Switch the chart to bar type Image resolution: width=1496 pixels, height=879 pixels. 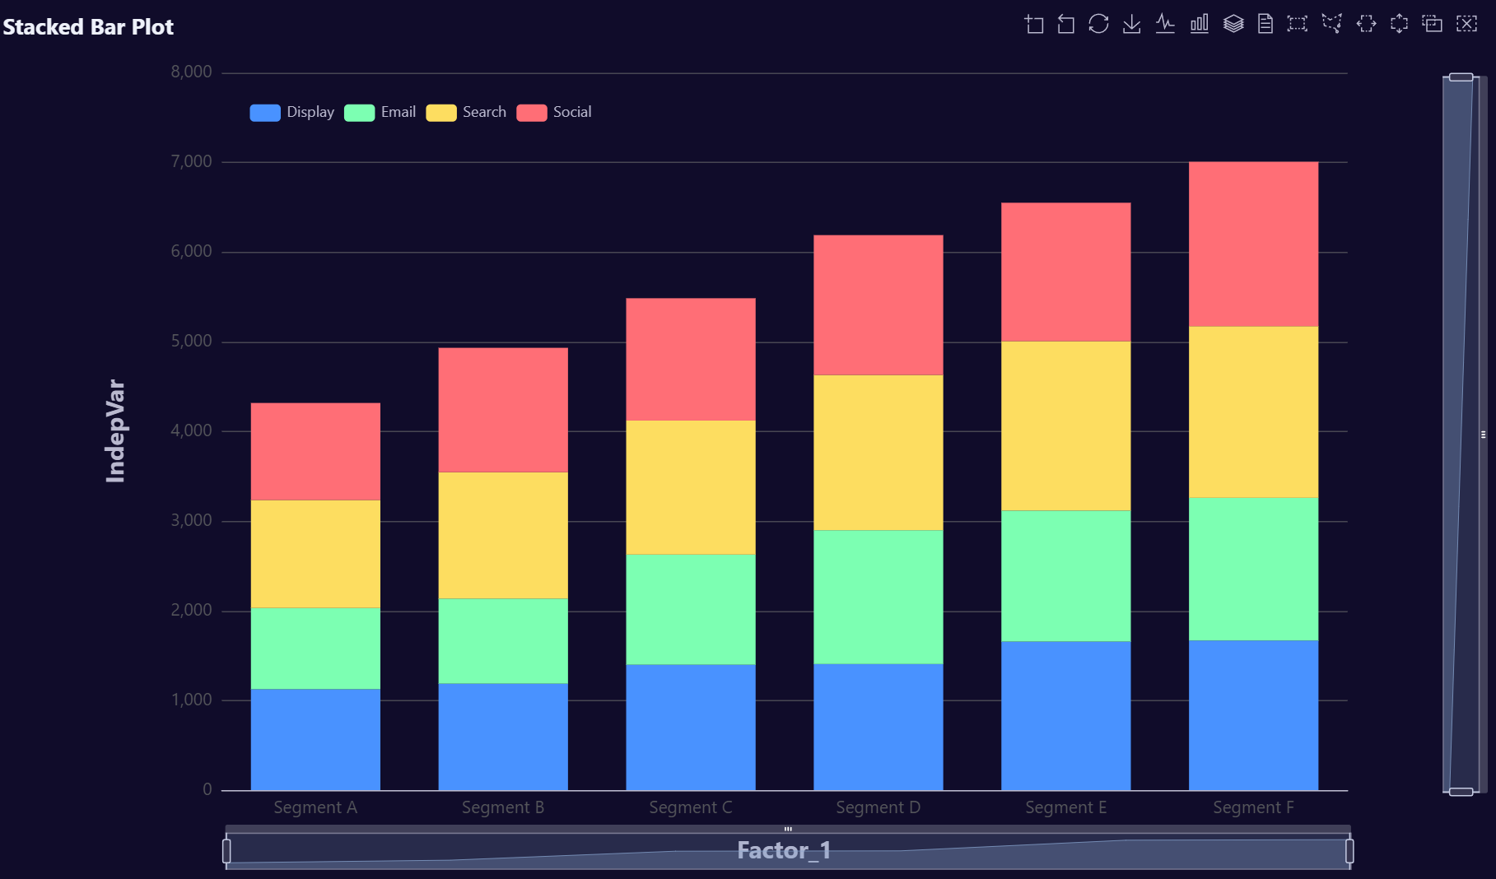point(1200,24)
